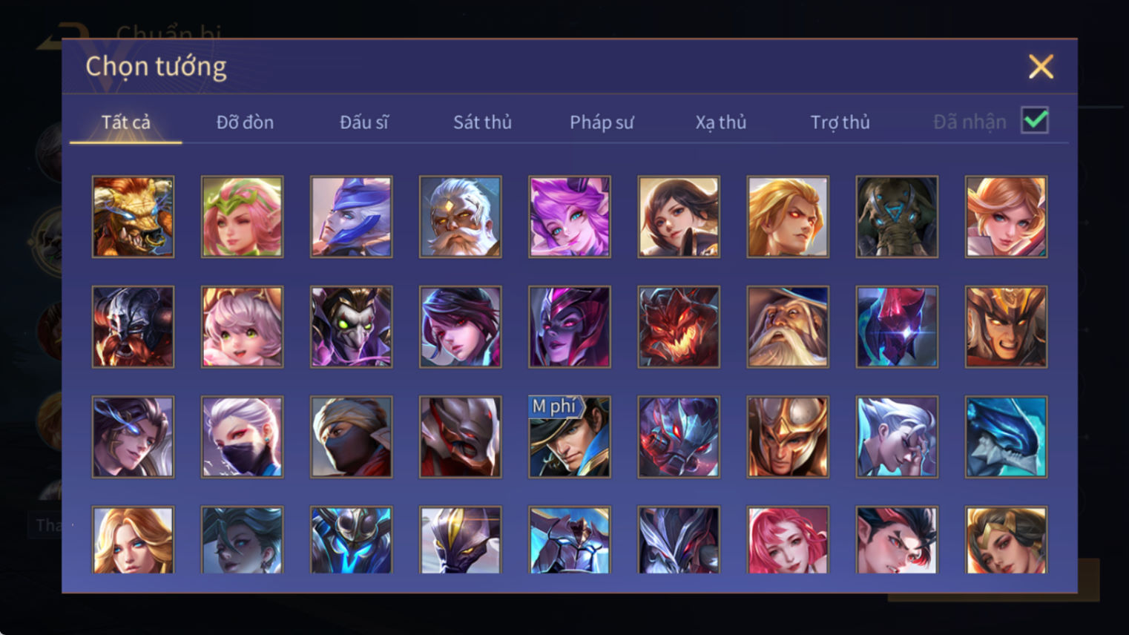Screen dimensions: 1129x635
Task: Close the Chọn tướng dialog
Action: coord(1041,67)
